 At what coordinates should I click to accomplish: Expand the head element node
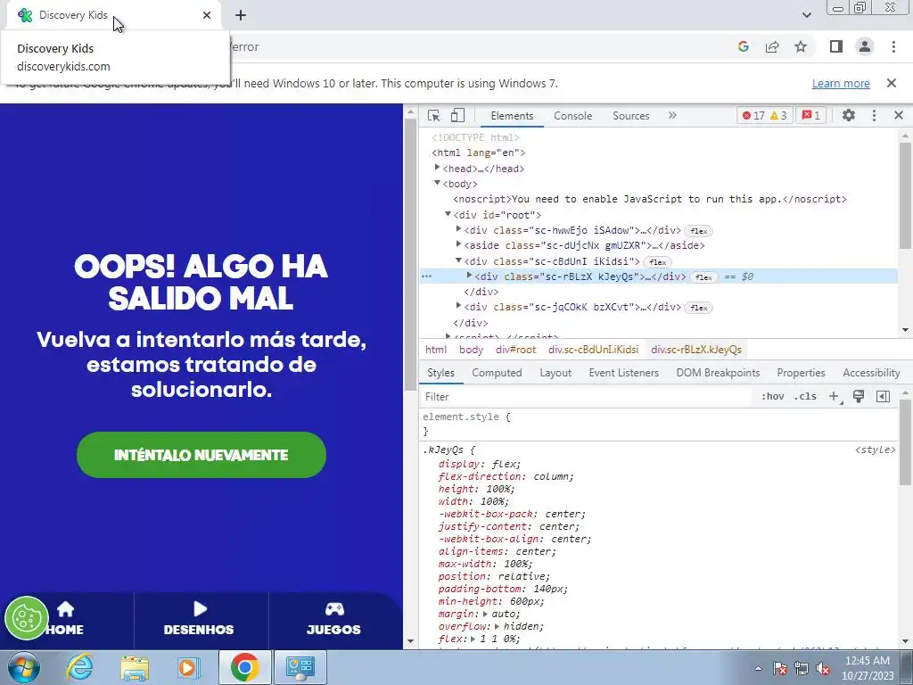[437, 168]
